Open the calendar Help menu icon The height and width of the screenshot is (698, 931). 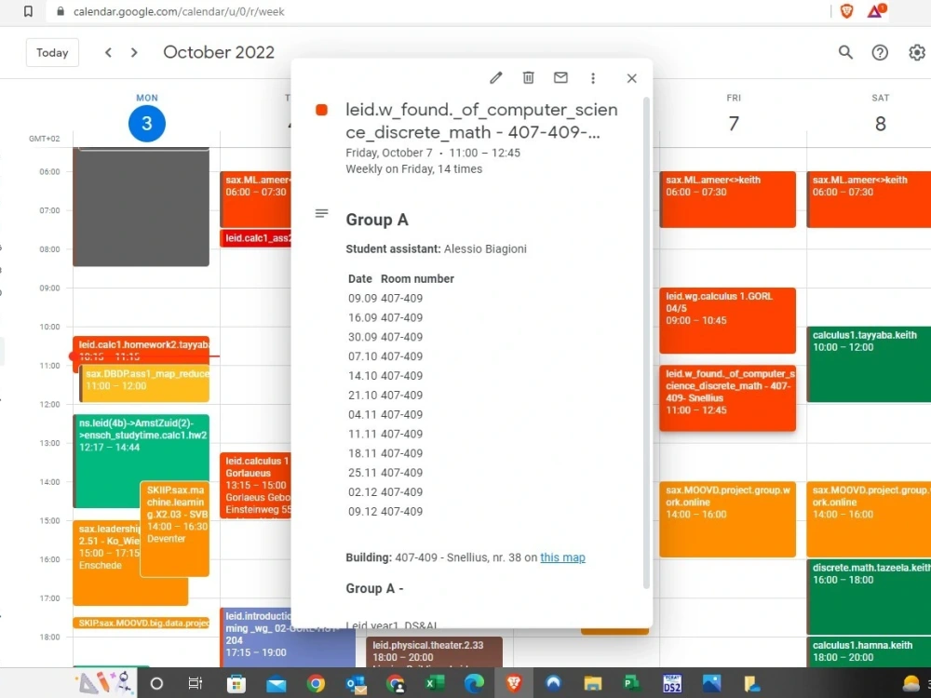880,52
